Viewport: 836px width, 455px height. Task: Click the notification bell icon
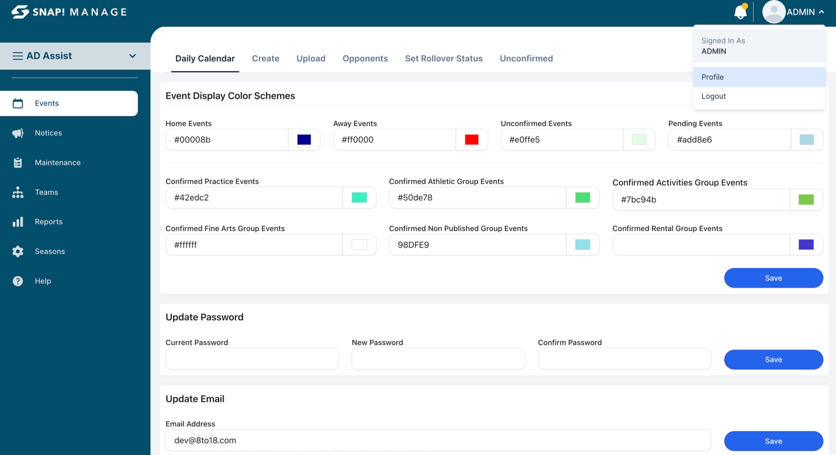[x=740, y=12]
